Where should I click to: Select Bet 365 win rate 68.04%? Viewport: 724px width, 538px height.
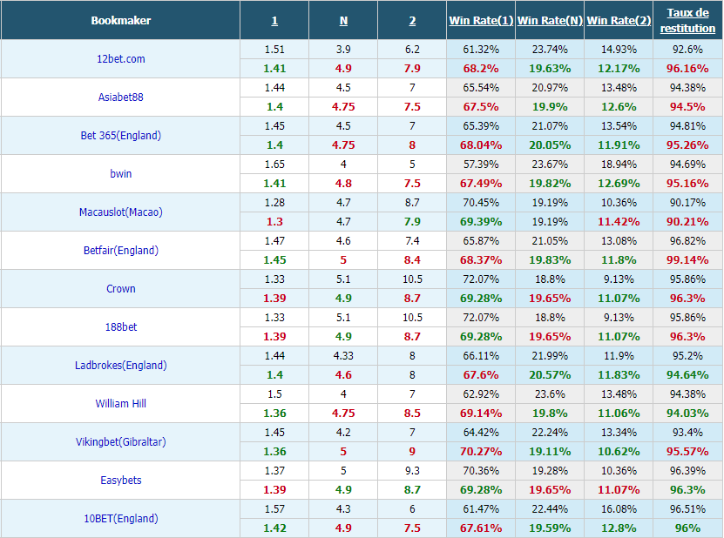click(481, 145)
